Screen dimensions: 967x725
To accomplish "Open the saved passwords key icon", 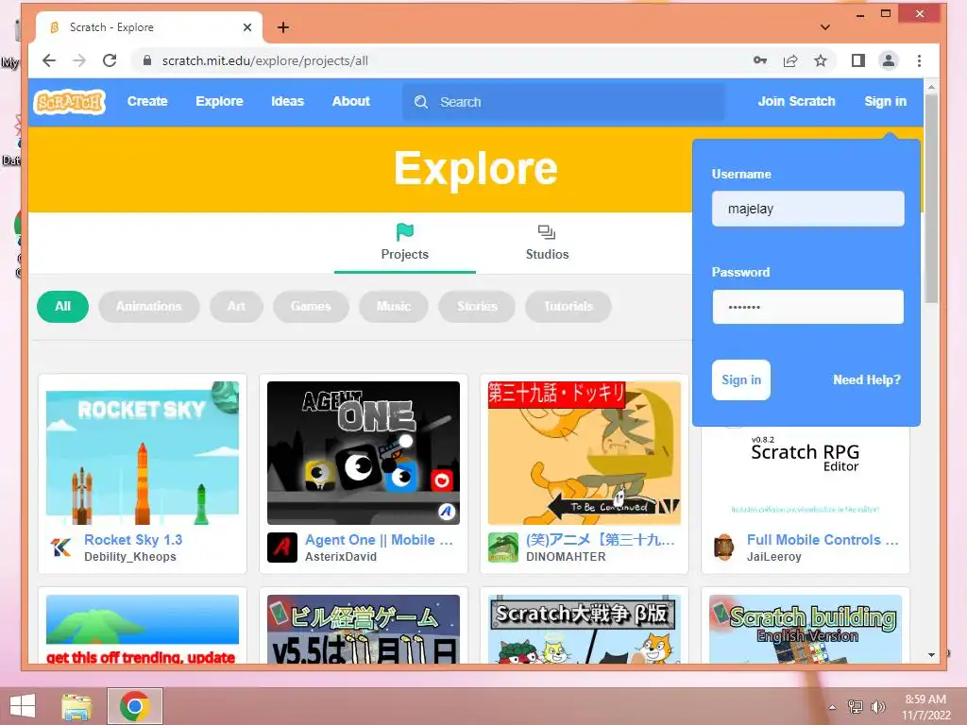I will tap(760, 60).
